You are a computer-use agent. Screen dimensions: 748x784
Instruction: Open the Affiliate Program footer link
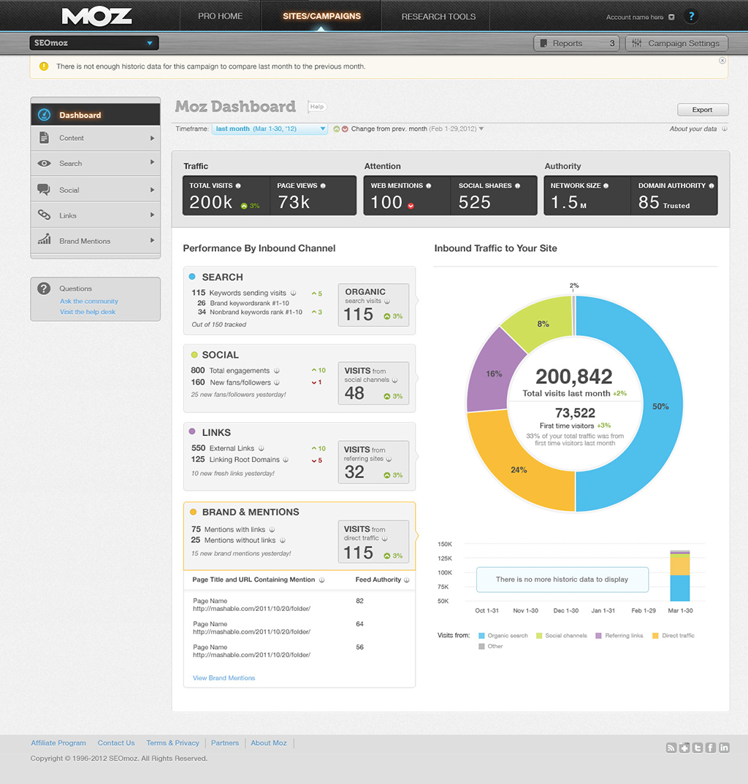click(58, 743)
